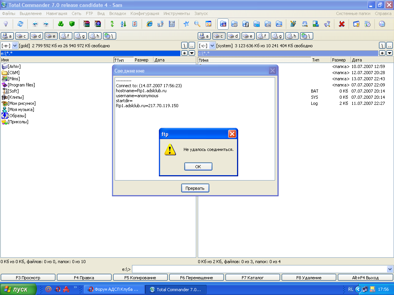This screenshot has height=295, width=394.
Task: Select drive e in the right panel
Action: 248,36
